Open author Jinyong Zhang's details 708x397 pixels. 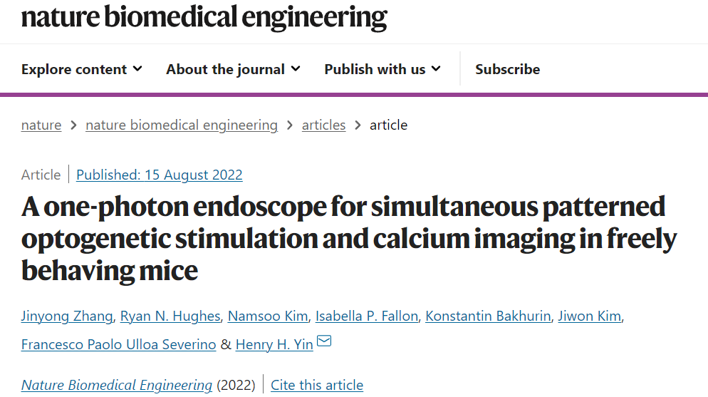pyautogui.click(x=67, y=316)
